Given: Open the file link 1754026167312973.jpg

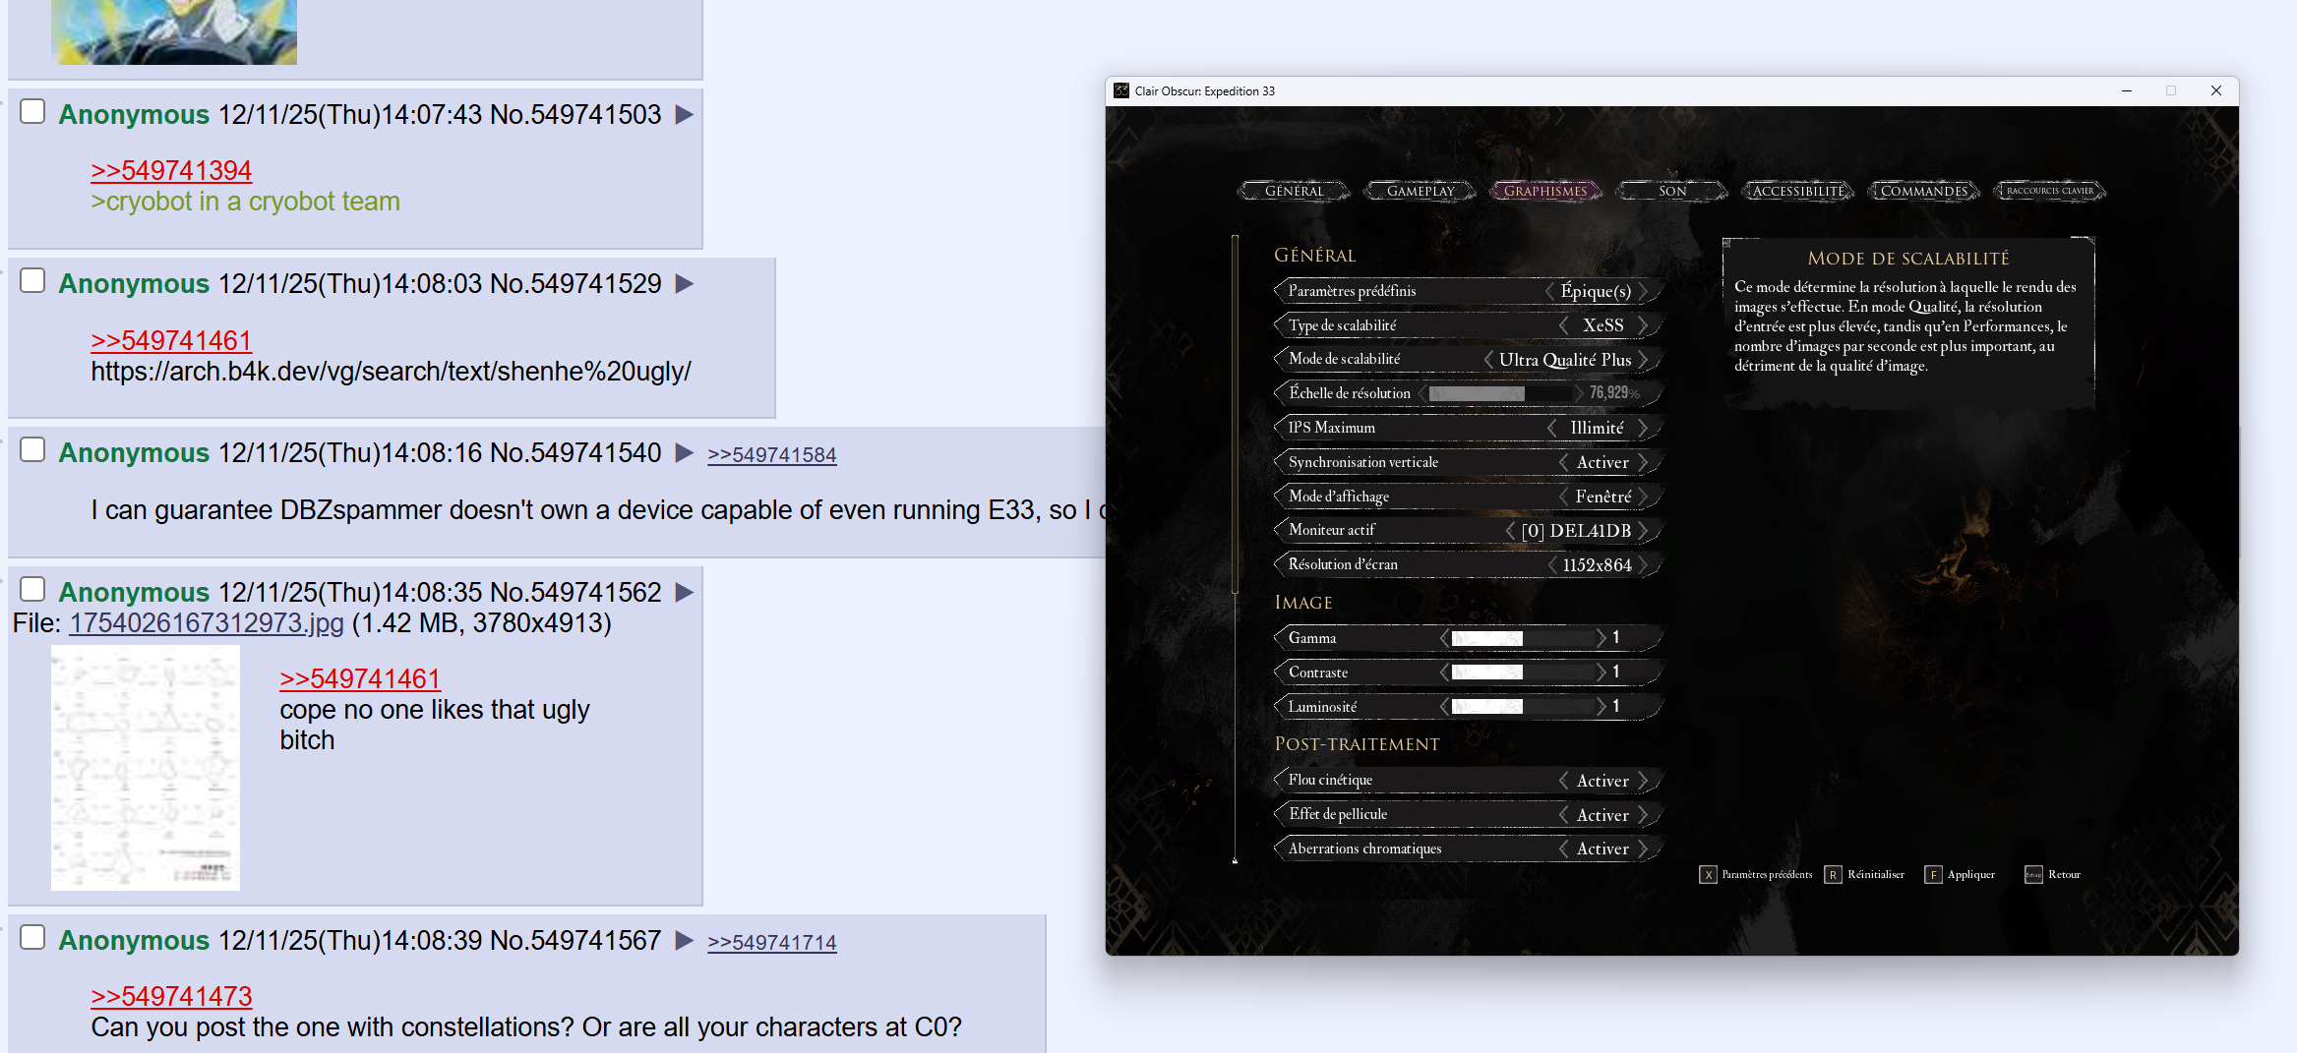Looking at the screenshot, I should coord(207,623).
